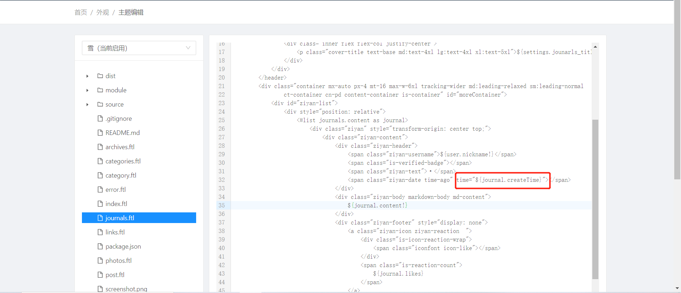The height and width of the screenshot is (293, 681).
Task: Expand the module folder tree arrow
Action: pos(87,90)
